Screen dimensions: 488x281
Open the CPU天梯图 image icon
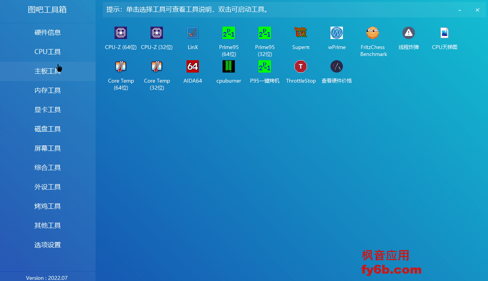tap(445, 33)
